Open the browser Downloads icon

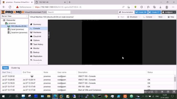coord(160,7)
